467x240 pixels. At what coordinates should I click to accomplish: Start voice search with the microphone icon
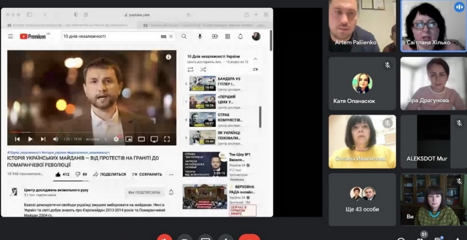200,36
